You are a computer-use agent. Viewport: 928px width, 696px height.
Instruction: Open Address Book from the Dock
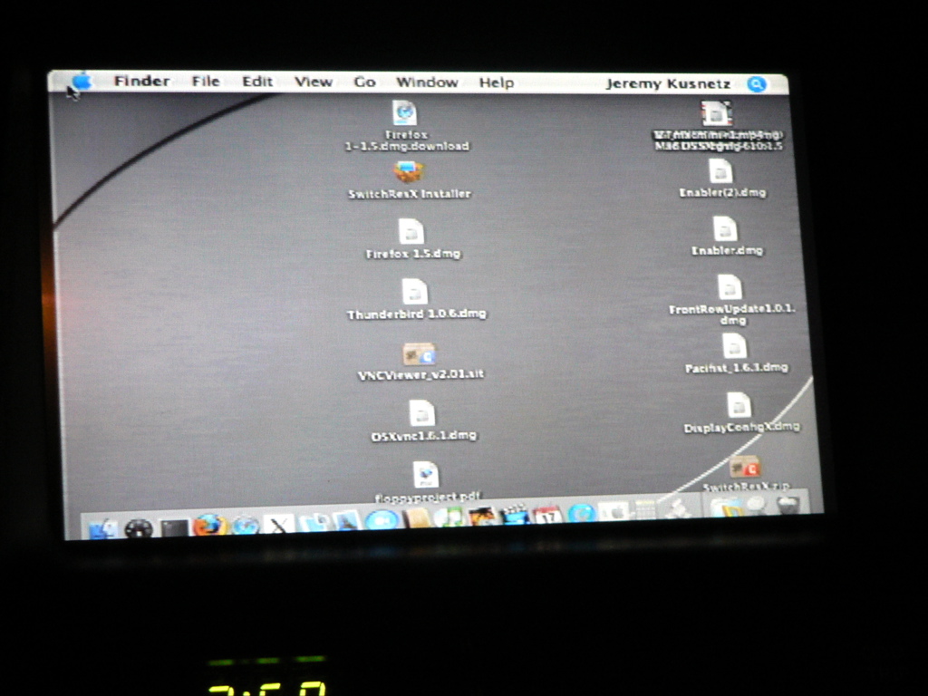coord(417,519)
